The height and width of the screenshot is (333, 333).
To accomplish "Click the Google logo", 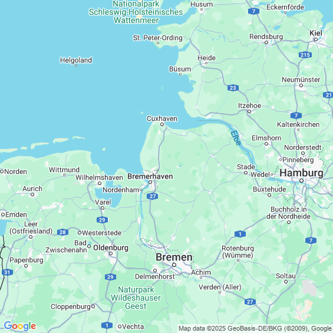I will coord(20,326).
